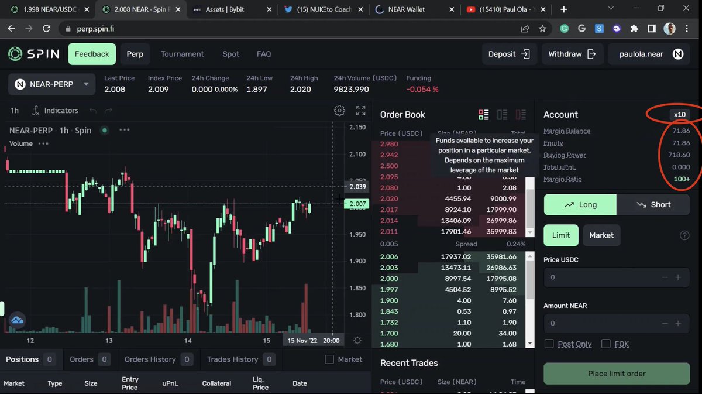Open Chrome tab search chevron
The width and height of the screenshot is (702, 394).
(611, 9)
